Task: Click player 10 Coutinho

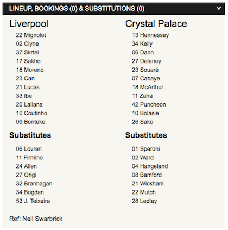Action: click(x=31, y=113)
